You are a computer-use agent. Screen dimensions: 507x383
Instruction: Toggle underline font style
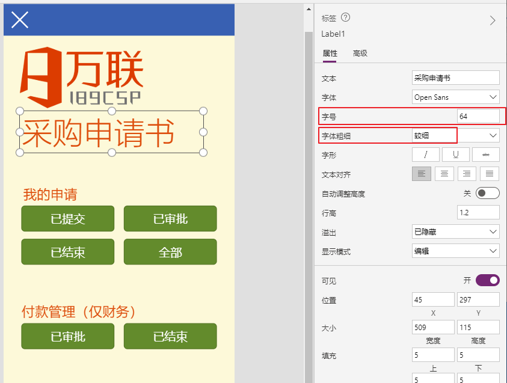click(x=456, y=155)
